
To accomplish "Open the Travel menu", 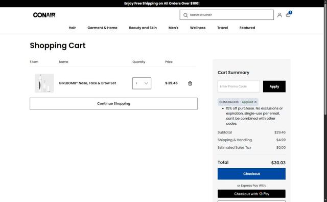I will pyautogui.click(x=223, y=28).
